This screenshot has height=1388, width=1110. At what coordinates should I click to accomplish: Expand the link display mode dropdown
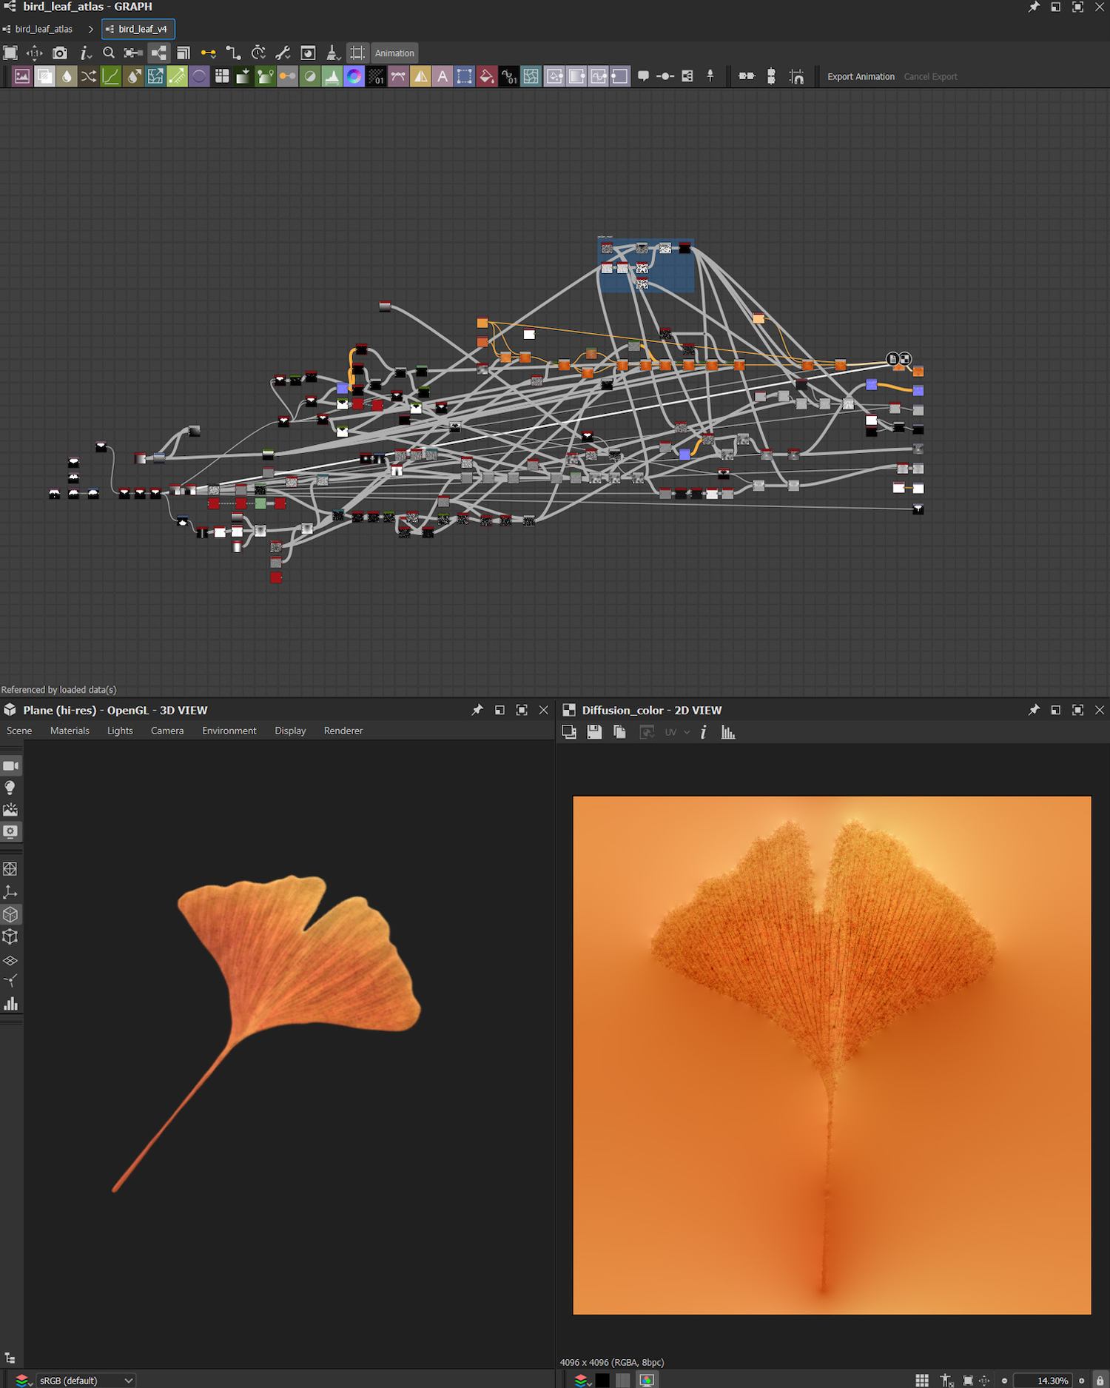click(209, 53)
